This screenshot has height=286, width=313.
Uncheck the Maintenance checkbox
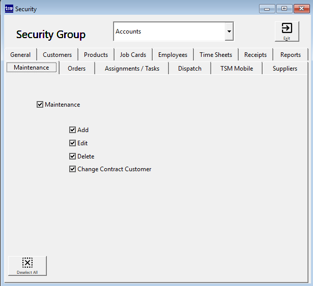point(40,105)
